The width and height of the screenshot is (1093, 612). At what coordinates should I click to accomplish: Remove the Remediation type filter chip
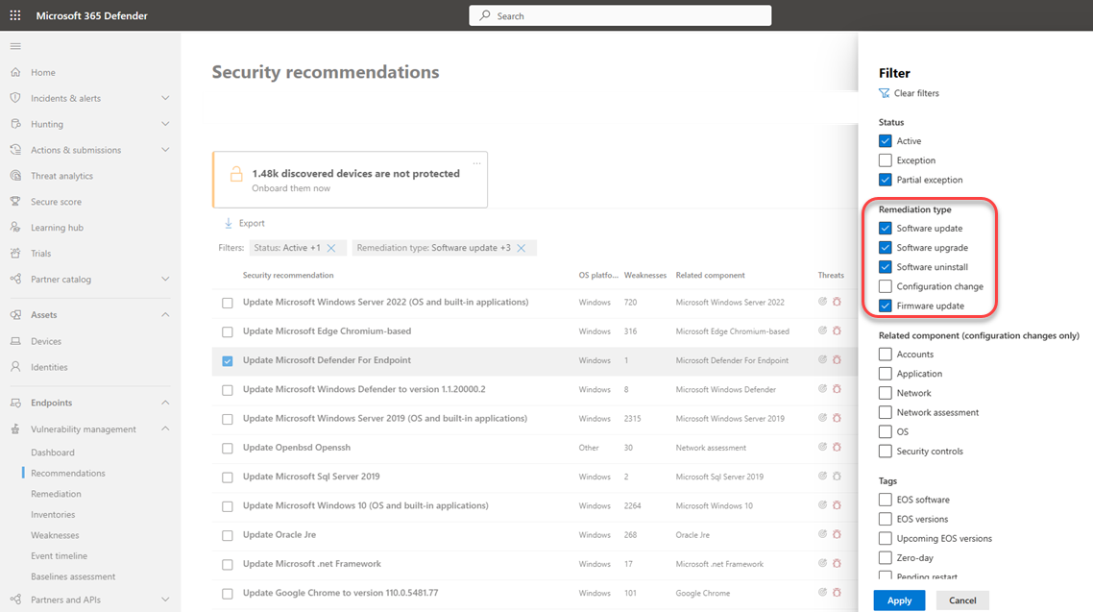(x=522, y=248)
